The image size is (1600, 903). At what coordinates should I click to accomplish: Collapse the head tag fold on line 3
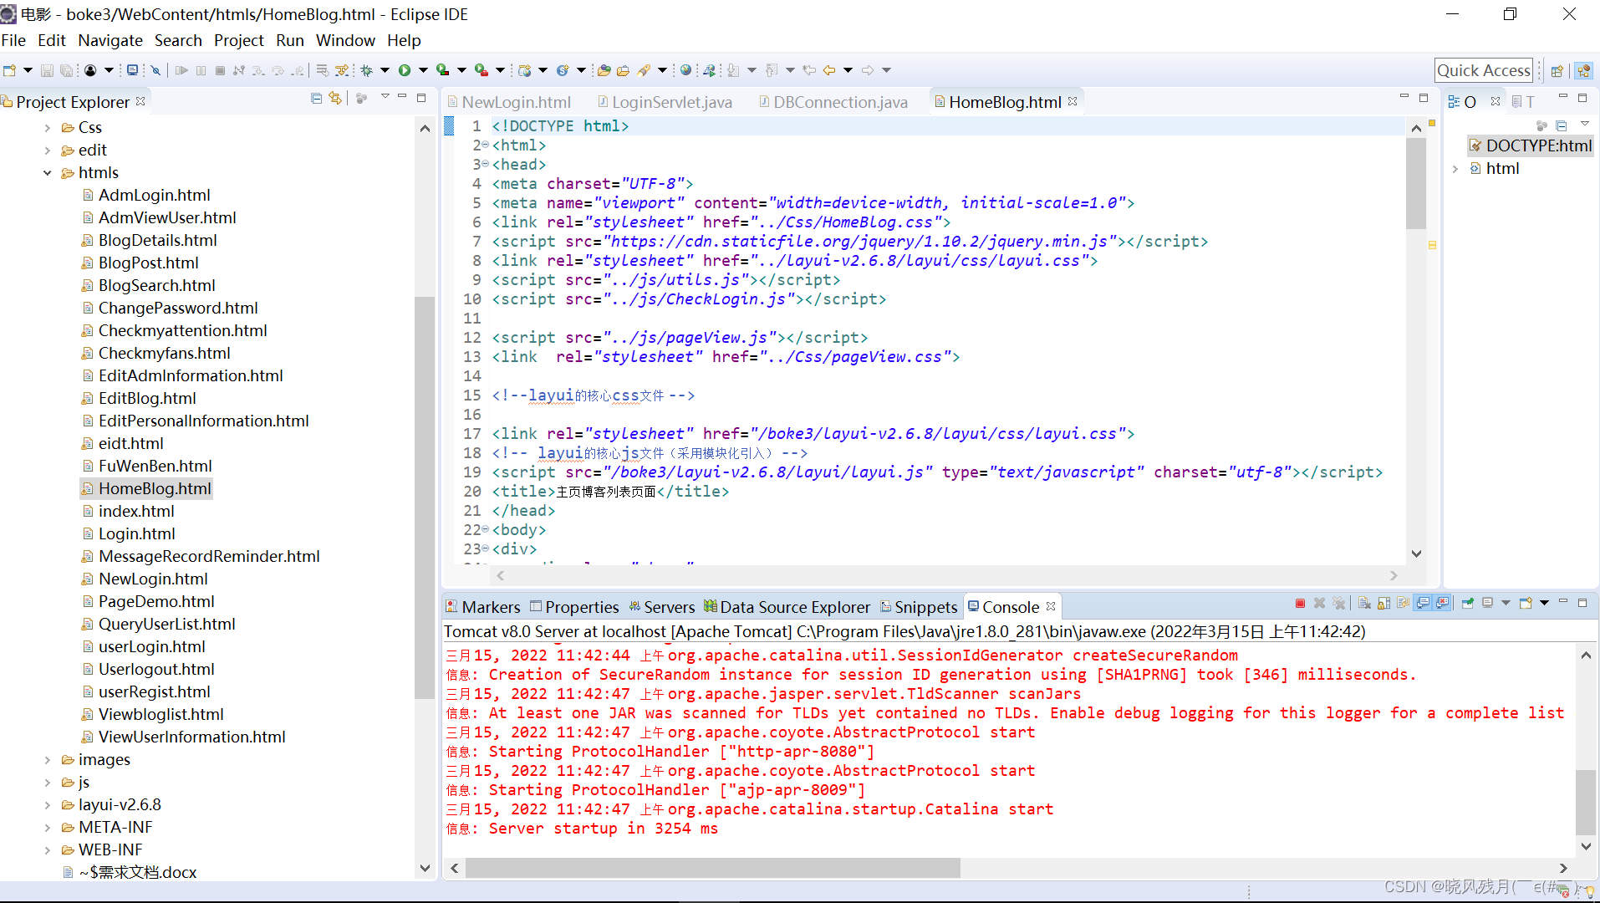(486, 164)
